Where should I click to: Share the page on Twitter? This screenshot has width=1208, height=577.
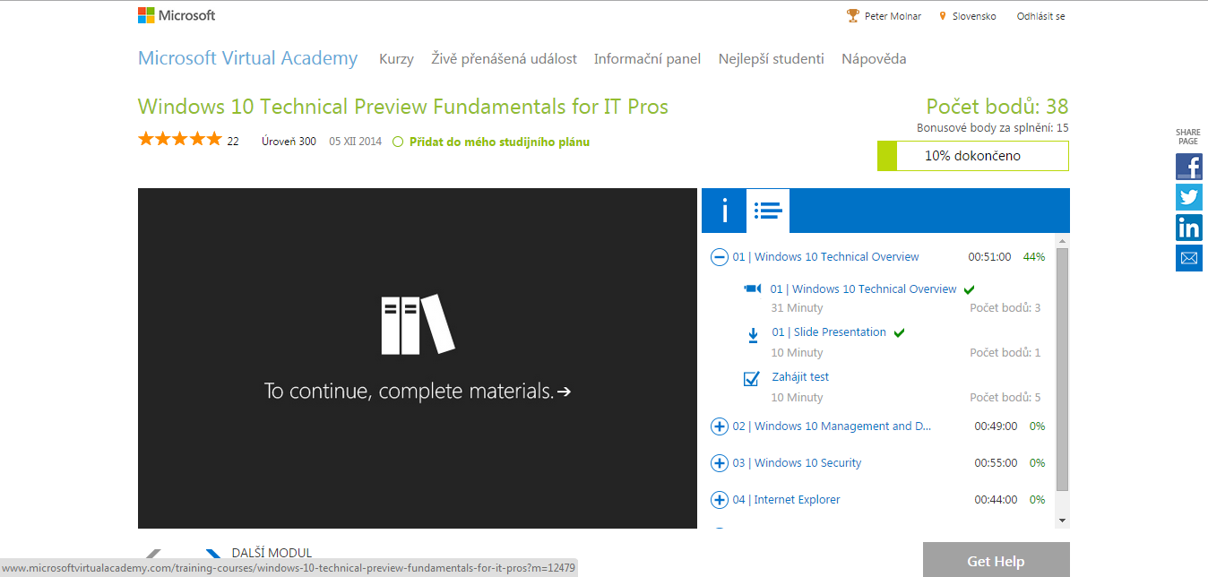pos(1189,197)
